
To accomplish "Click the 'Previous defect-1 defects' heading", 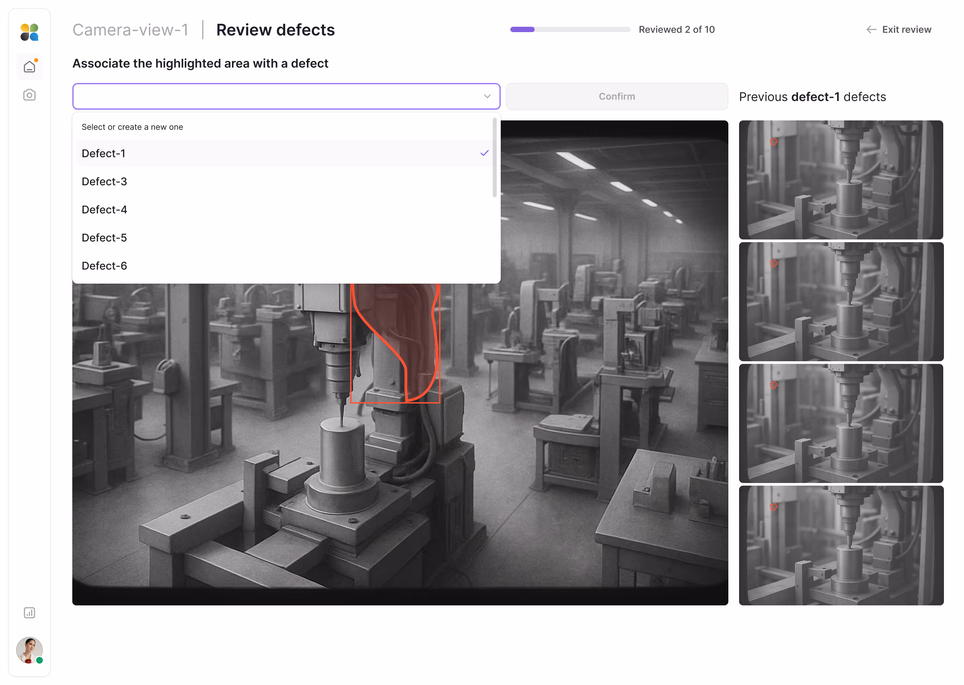I will tap(812, 97).
